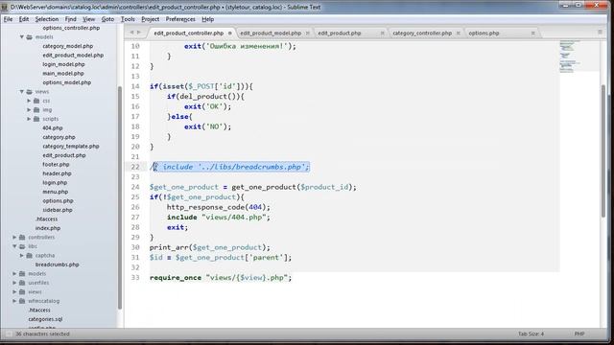The width and height of the screenshot is (614, 345).
Task: Open sidebar.php in sidebar
Action: (x=58, y=210)
